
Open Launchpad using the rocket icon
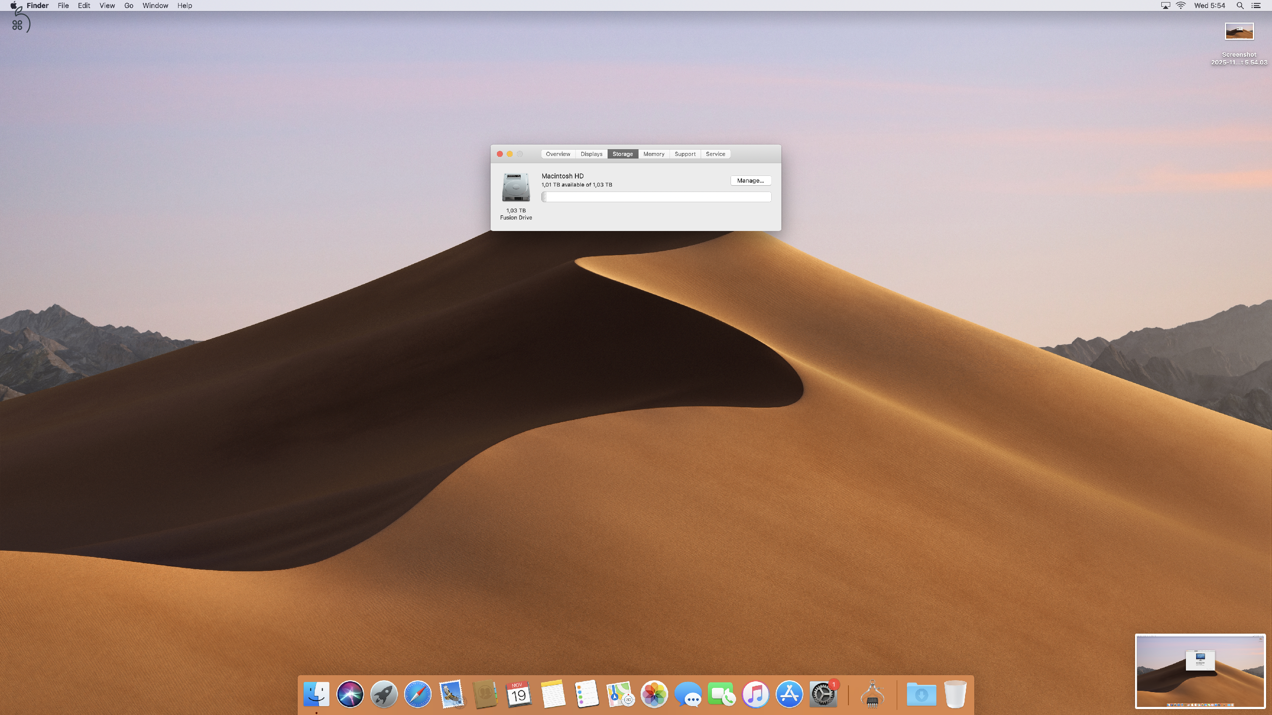point(384,694)
